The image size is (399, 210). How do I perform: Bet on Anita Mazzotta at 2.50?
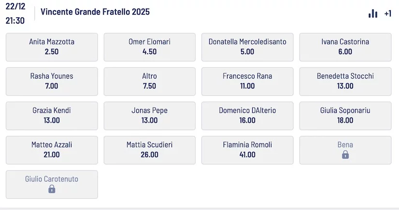pyautogui.click(x=52, y=47)
